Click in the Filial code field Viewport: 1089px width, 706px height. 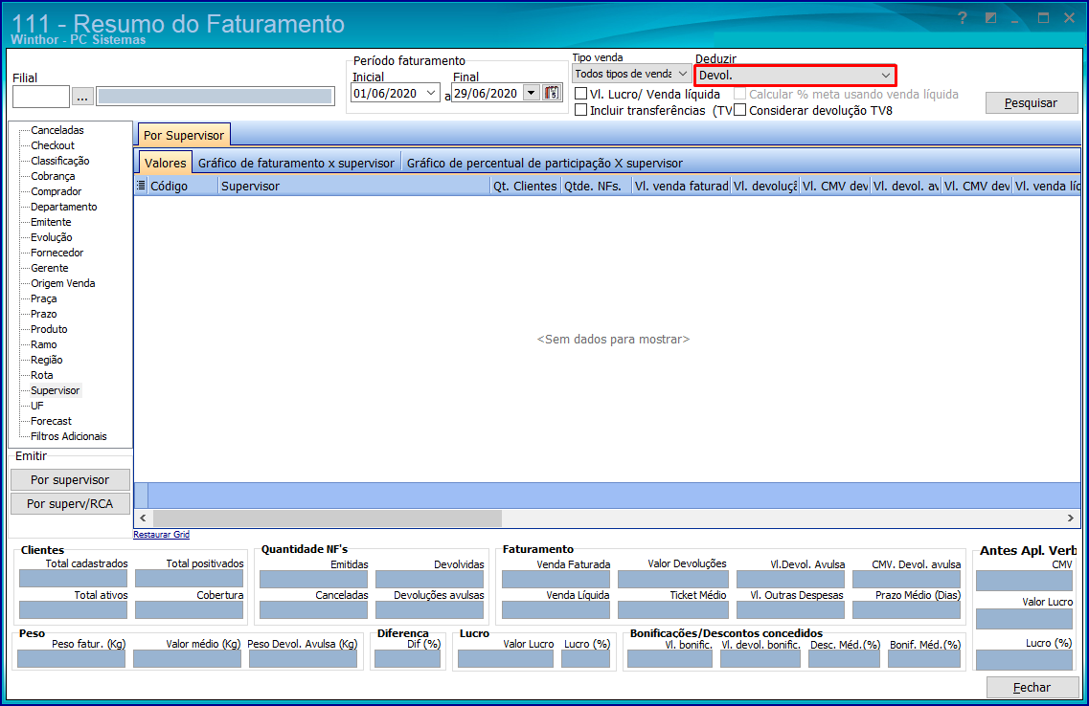pyautogui.click(x=41, y=97)
